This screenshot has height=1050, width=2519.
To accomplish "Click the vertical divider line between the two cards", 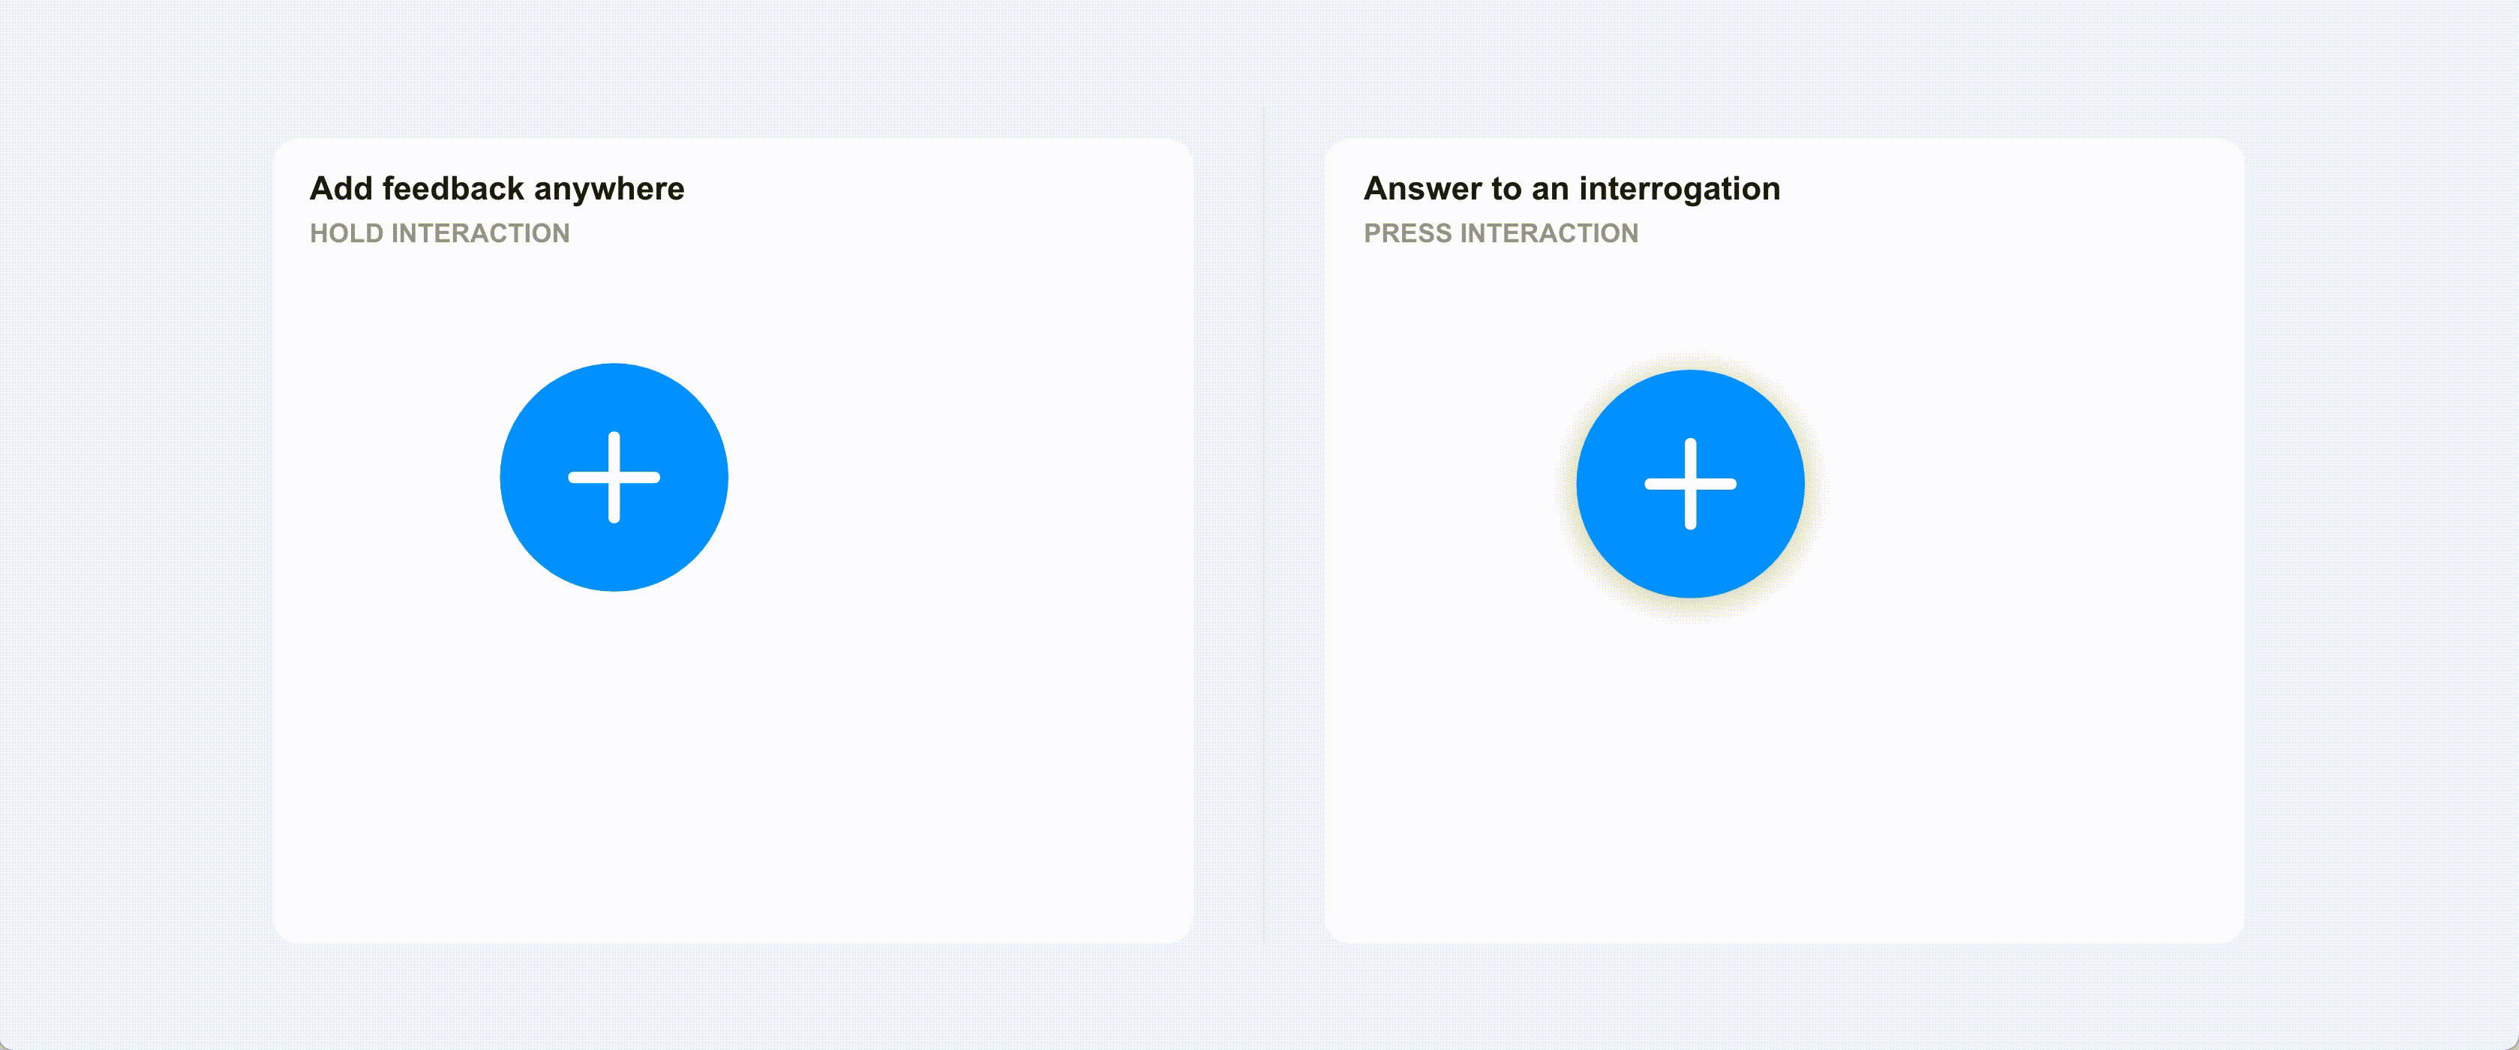I will pos(1265,524).
